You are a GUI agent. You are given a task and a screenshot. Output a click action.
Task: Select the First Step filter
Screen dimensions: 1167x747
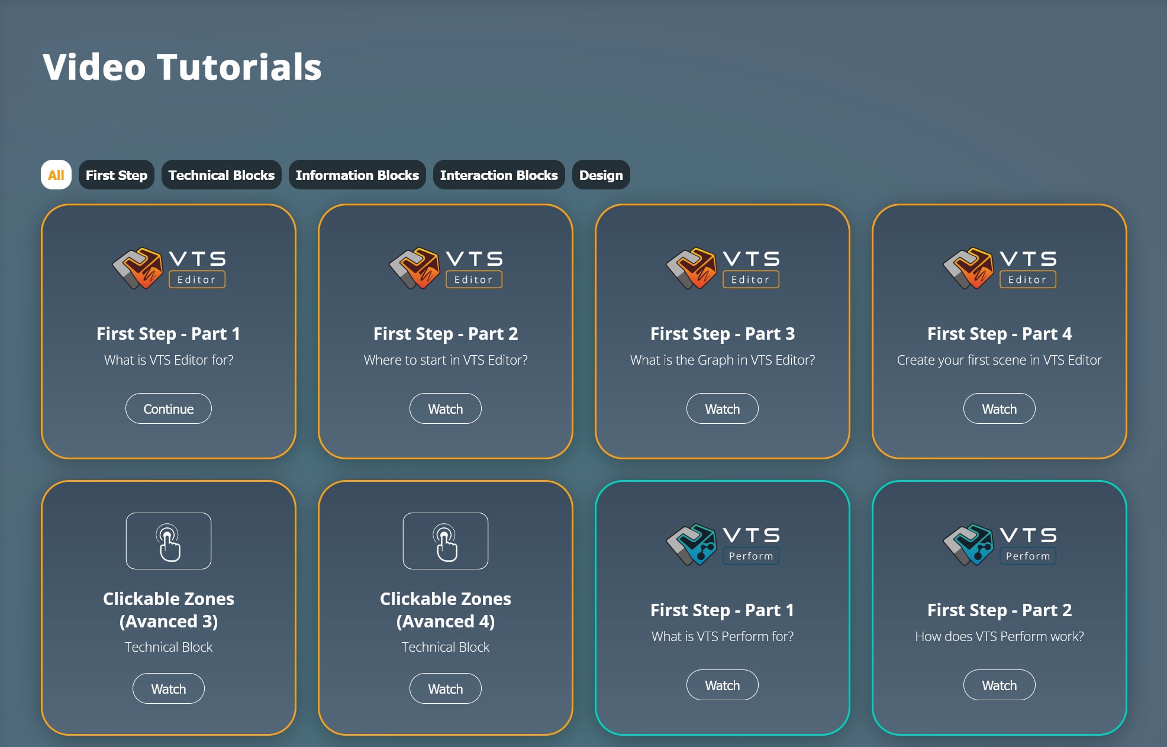point(116,175)
